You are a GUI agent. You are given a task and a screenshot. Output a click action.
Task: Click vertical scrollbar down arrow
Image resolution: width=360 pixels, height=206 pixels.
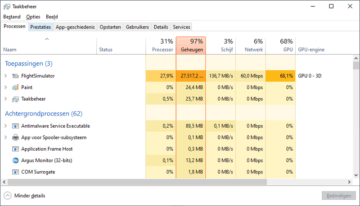[x=356, y=175]
